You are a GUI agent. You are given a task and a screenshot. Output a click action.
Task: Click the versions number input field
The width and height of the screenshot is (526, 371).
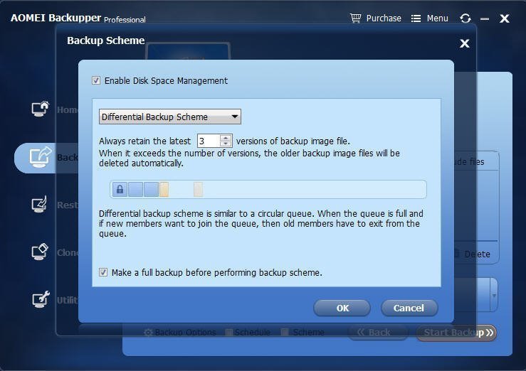[x=209, y=141]
